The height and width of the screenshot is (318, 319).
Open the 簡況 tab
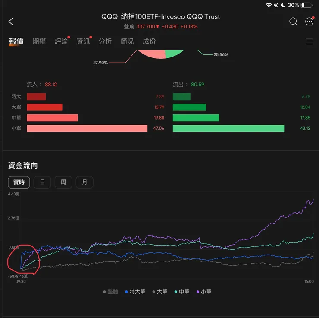click(x=127, y=41)
